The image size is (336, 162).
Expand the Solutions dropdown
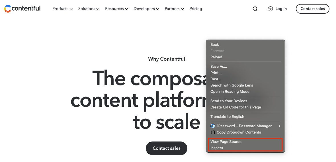pyautogui.click(x=89, y=9)
